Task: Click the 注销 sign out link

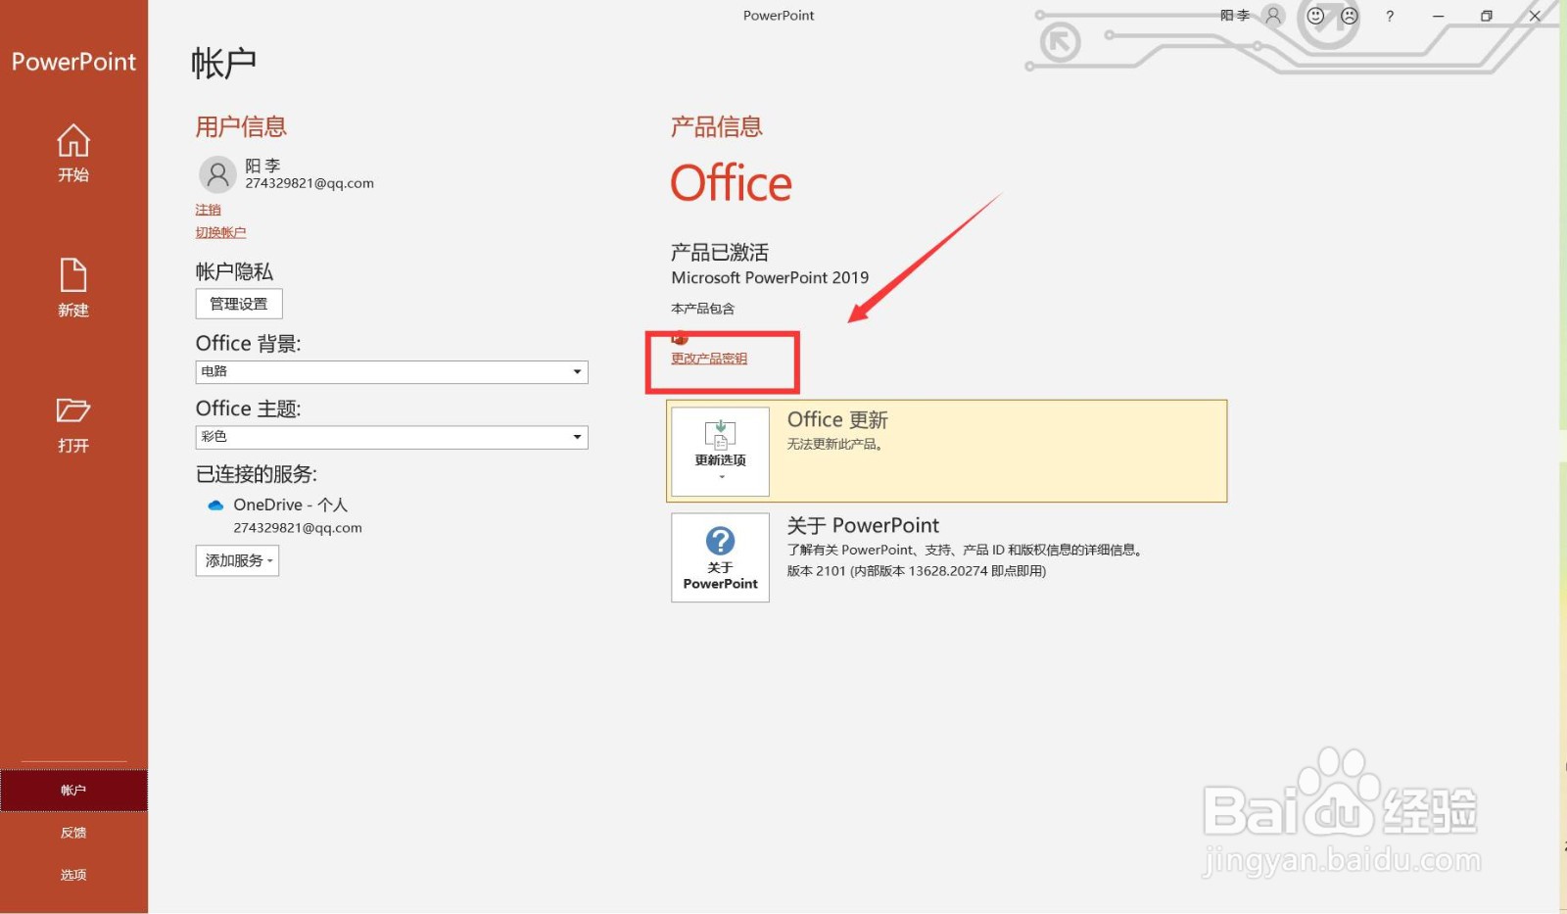Action: click(x=208, y=210)
